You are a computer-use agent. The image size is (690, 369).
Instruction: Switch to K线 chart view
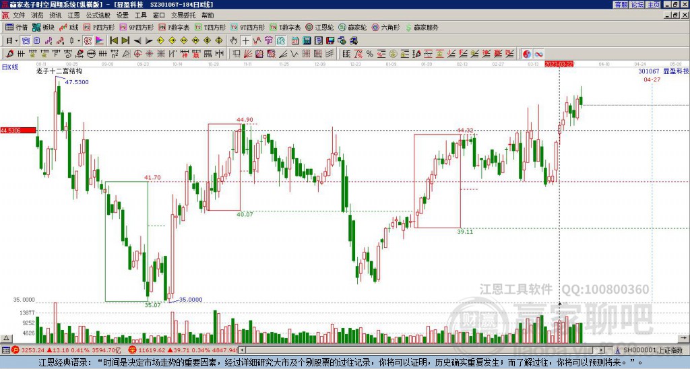tap(69, 27)
